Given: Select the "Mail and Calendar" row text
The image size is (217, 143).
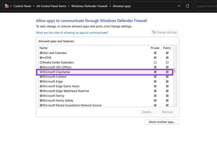Looking at the screenshot, I should (55, 53).
